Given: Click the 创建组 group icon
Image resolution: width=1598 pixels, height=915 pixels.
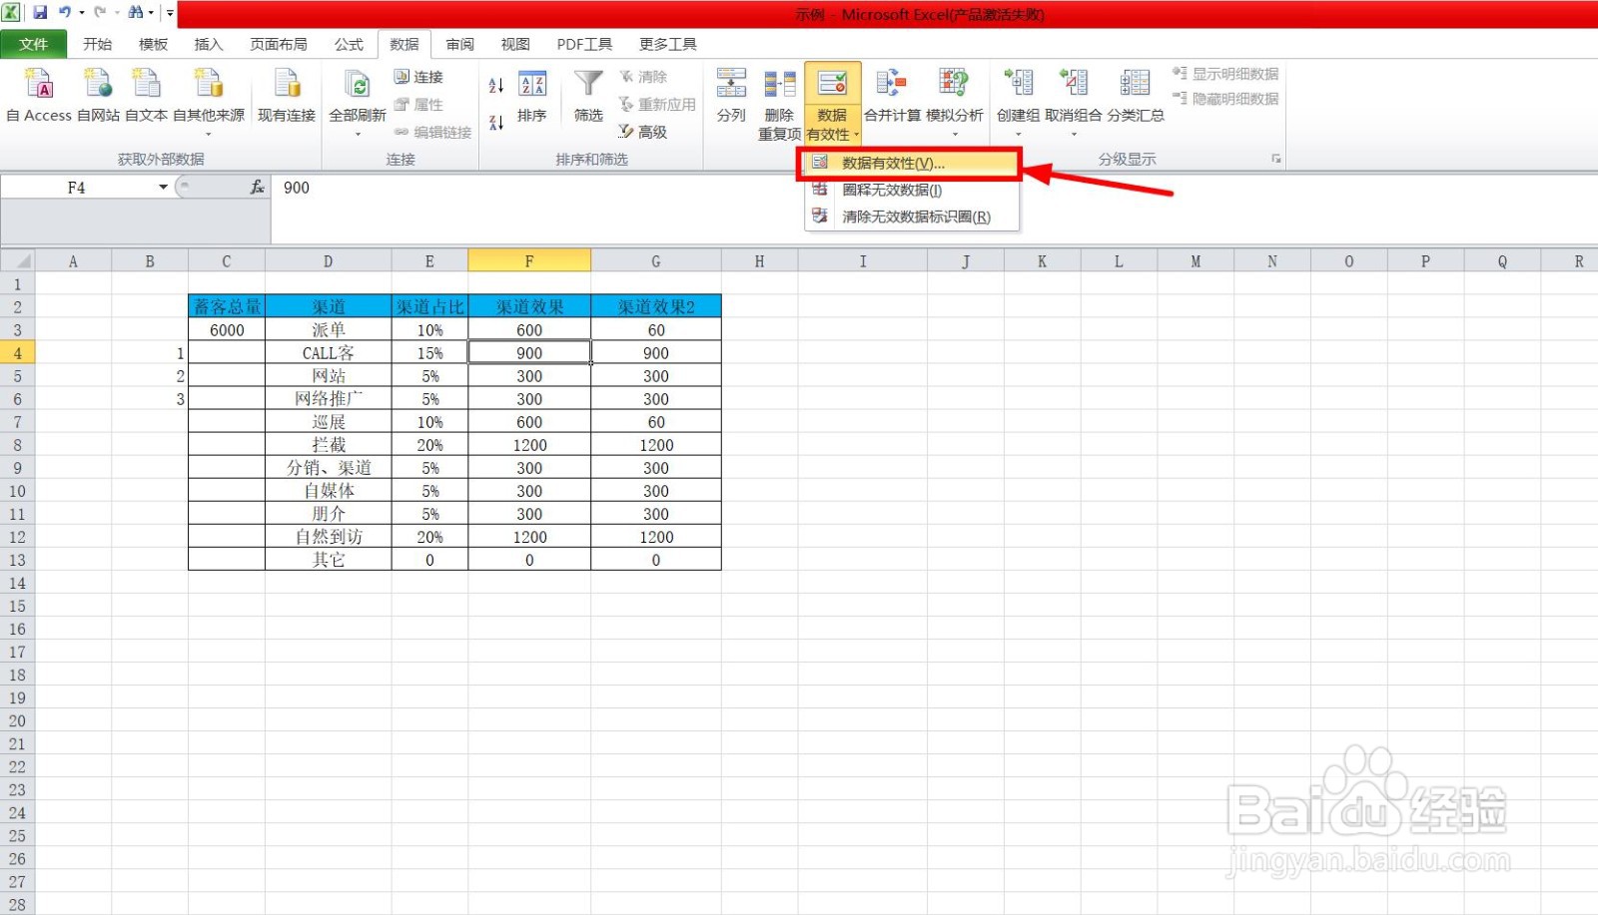Looking at the screenshot, I should click(x=1018, y=84).
